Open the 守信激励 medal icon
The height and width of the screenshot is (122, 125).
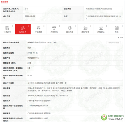38,28
